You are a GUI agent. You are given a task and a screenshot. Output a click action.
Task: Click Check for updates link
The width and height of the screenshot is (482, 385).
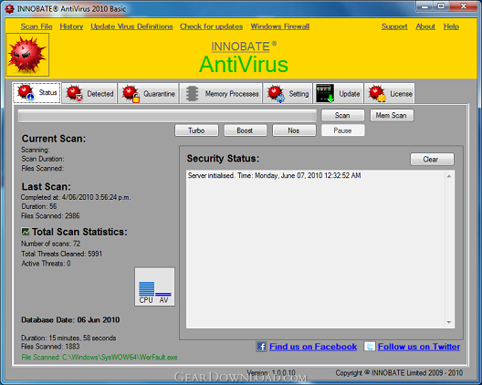[211, 26]
